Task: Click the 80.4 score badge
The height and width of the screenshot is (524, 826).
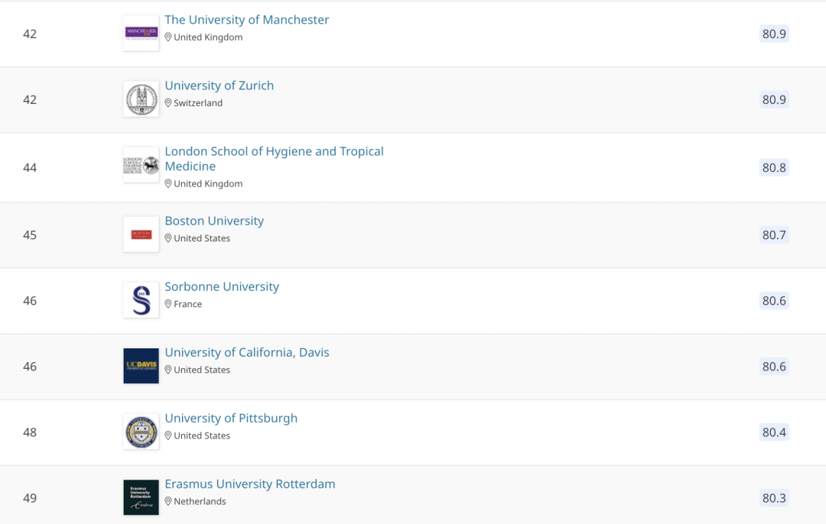Action: 774,432
